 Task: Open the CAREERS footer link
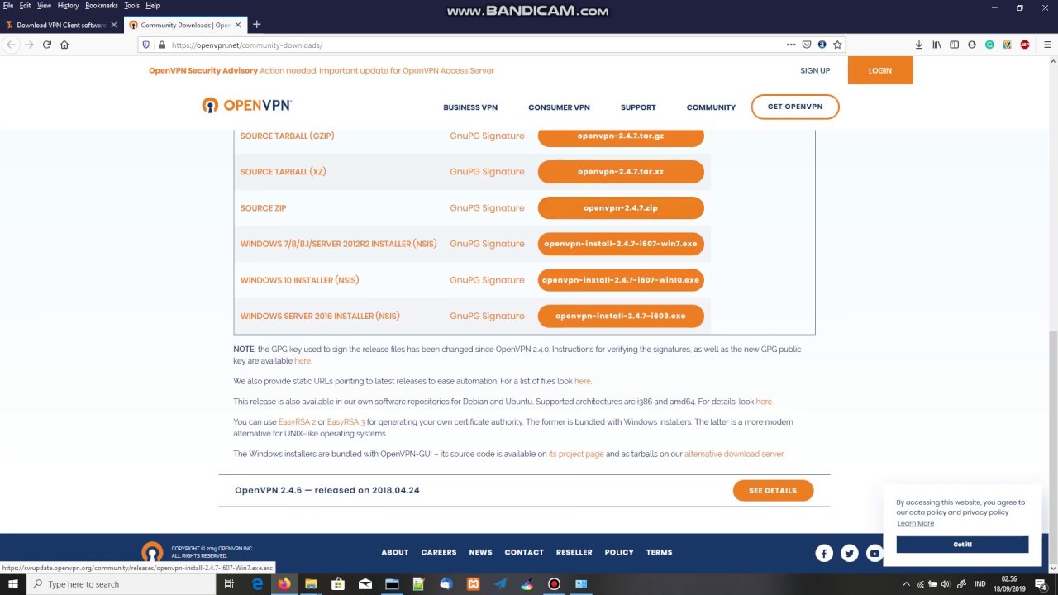tap(439, 552)
